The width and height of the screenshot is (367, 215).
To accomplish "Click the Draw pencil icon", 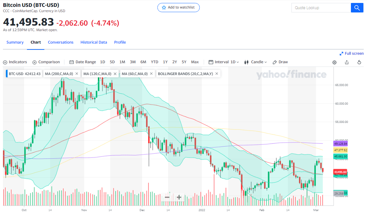I will click(275, 62).
